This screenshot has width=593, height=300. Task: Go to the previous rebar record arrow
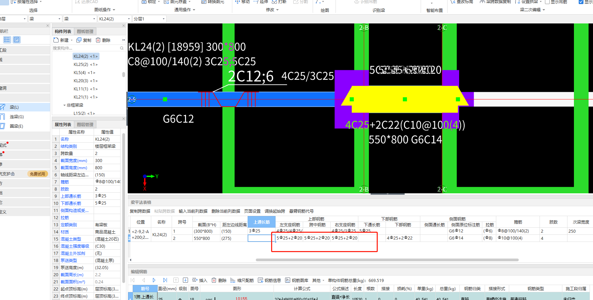pos(144,280)
